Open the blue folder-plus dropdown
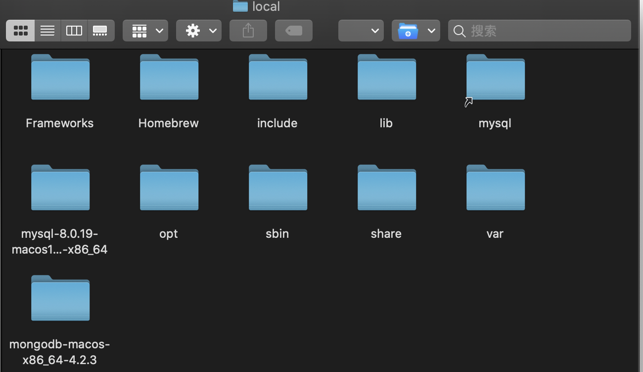Viewport: 643px width, 372px height. tap(415, 31)
